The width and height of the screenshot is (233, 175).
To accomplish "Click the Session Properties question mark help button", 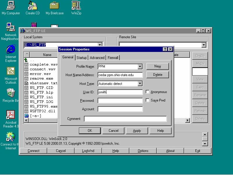I will click(x=165, y=49).
